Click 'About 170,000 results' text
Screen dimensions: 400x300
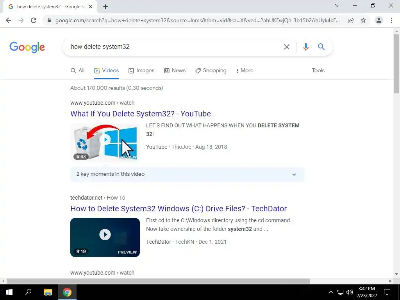pos(116,88)
